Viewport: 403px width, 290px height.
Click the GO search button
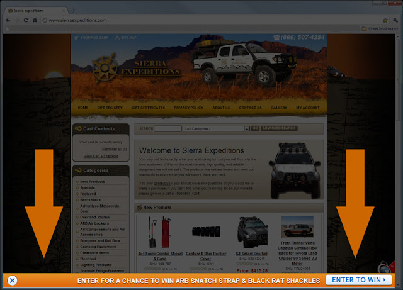tap(255, 128)
